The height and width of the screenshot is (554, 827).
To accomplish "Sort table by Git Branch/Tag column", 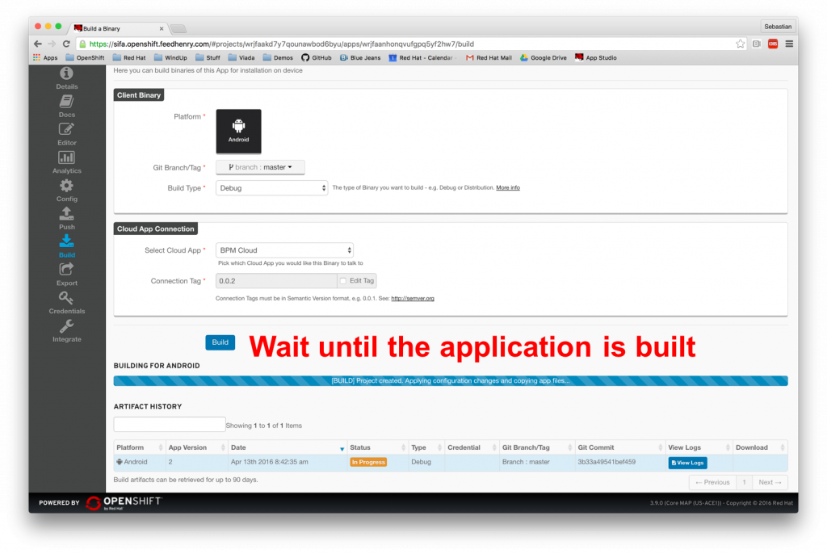I will coord(537,447).
